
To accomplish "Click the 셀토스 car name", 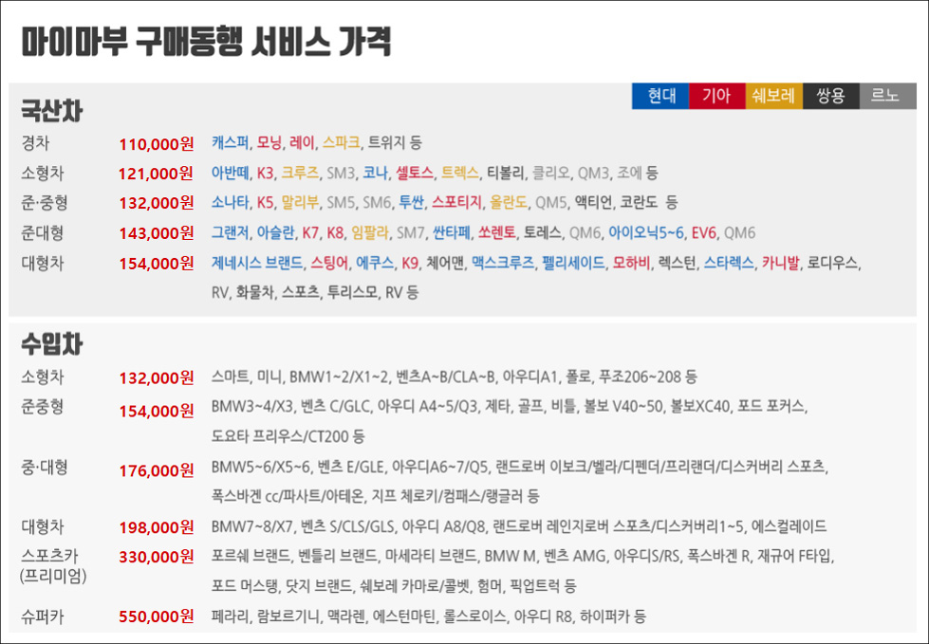I will tap(414, 173).
